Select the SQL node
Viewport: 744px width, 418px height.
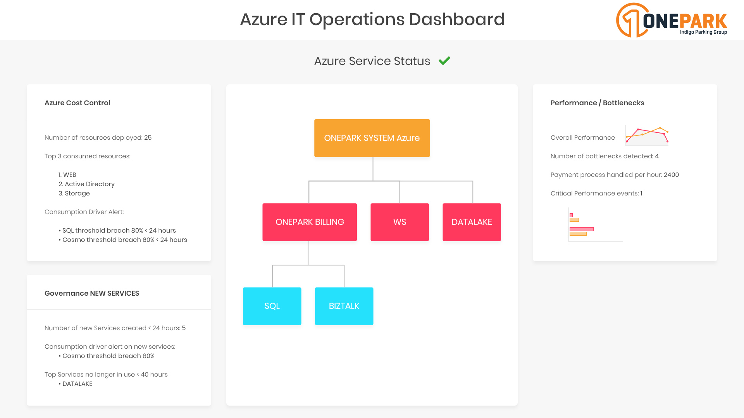tap(272, 306)
